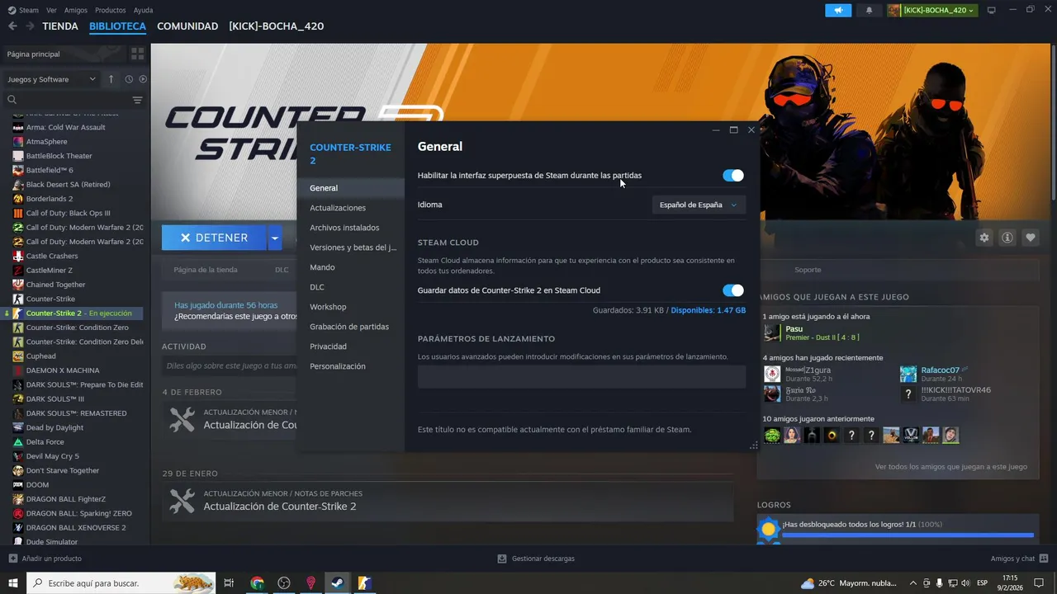Select DARK SOULS III in game list
The image size is (1057, 594).
click(55, 399)
